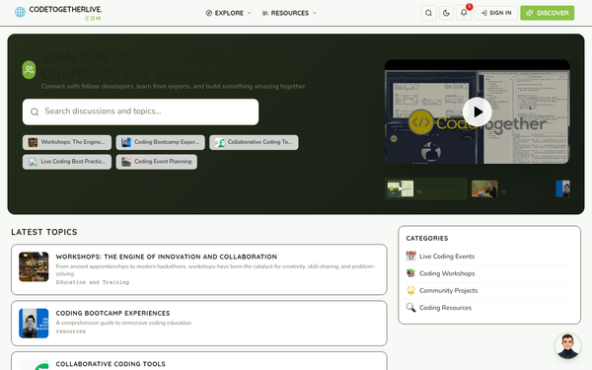Image resolution: width=592 pixels, height=370 pixels.
Task: Open Collaborative Coding Tools topic
Action: [x=111, y=363]
